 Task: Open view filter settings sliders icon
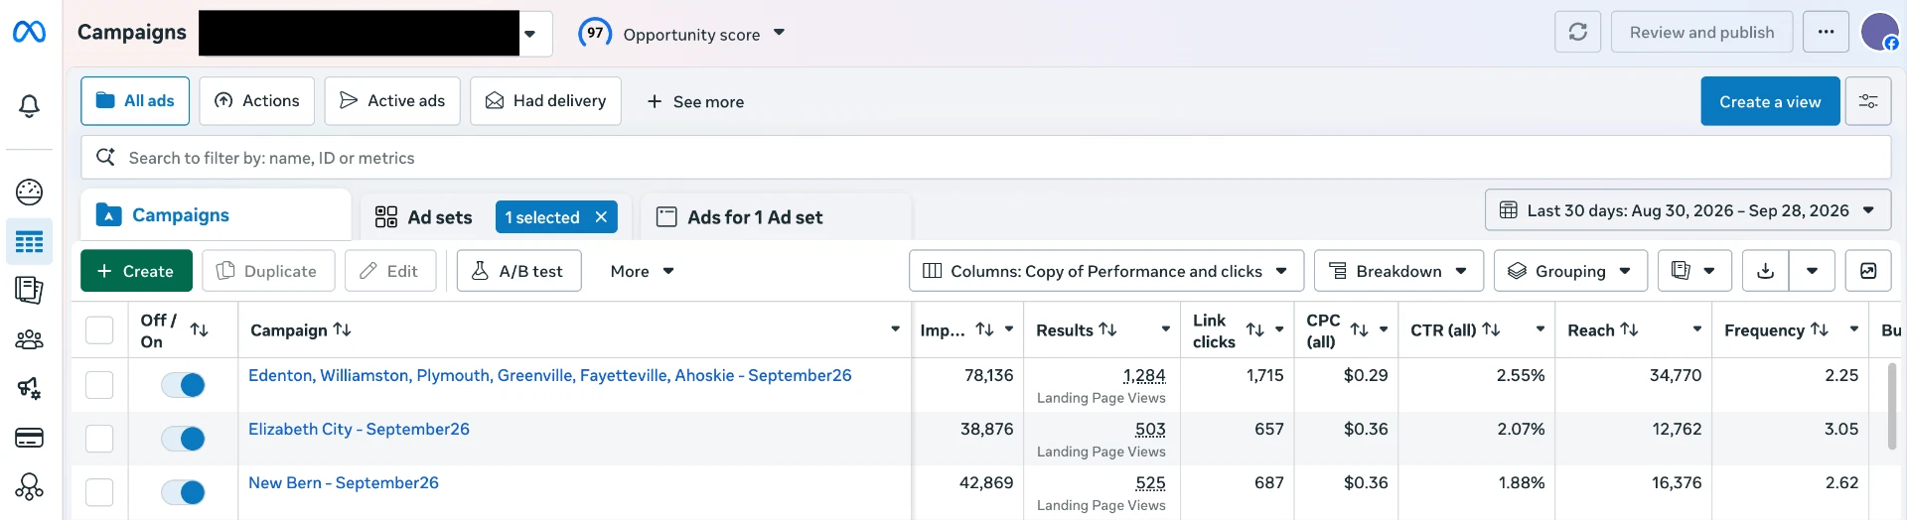(x=1868, y=101)
